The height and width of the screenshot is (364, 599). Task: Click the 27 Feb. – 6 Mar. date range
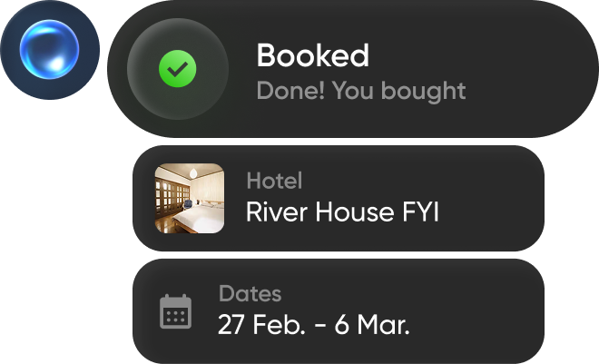point(313,324)
